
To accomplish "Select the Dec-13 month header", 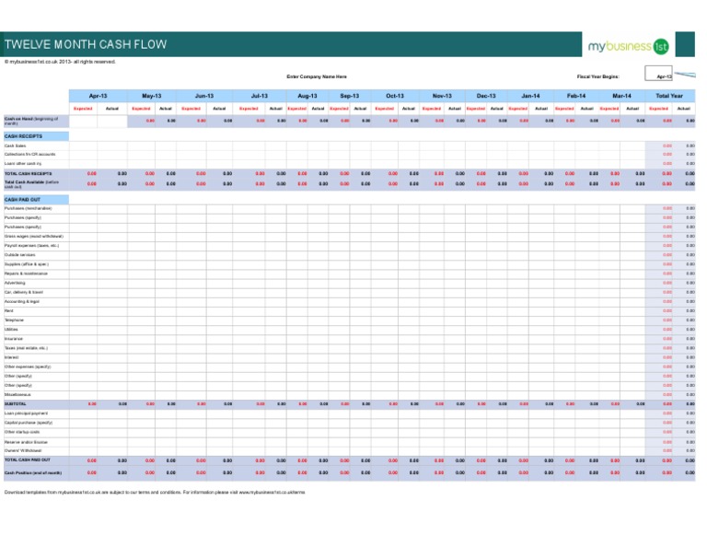I will coord(486,96).
